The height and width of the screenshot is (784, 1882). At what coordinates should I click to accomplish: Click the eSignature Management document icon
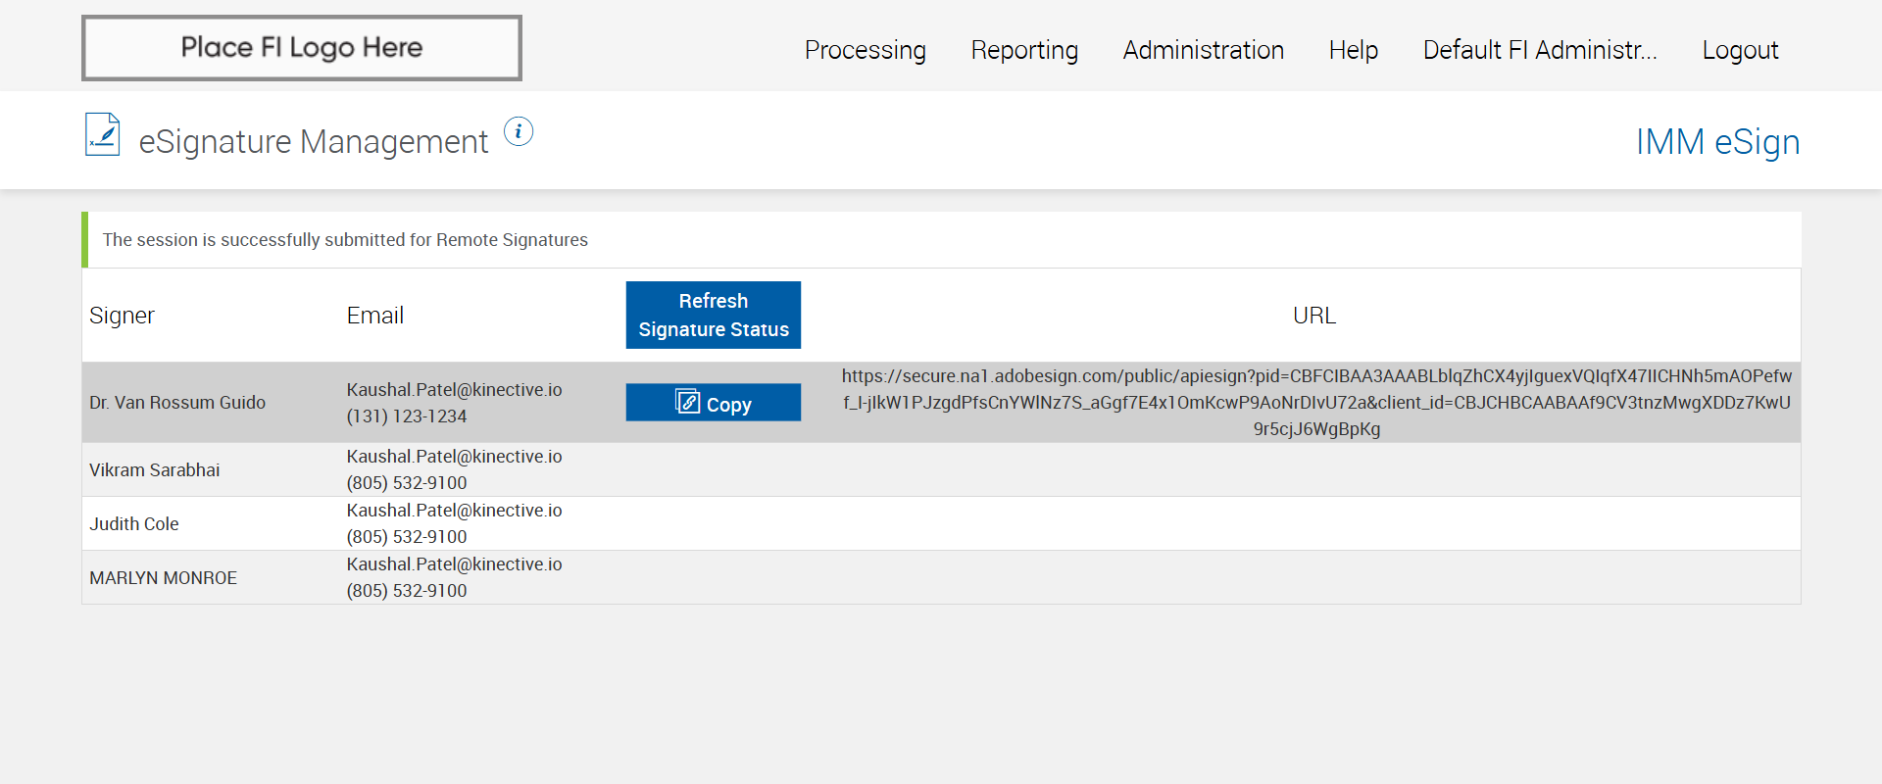102,135
